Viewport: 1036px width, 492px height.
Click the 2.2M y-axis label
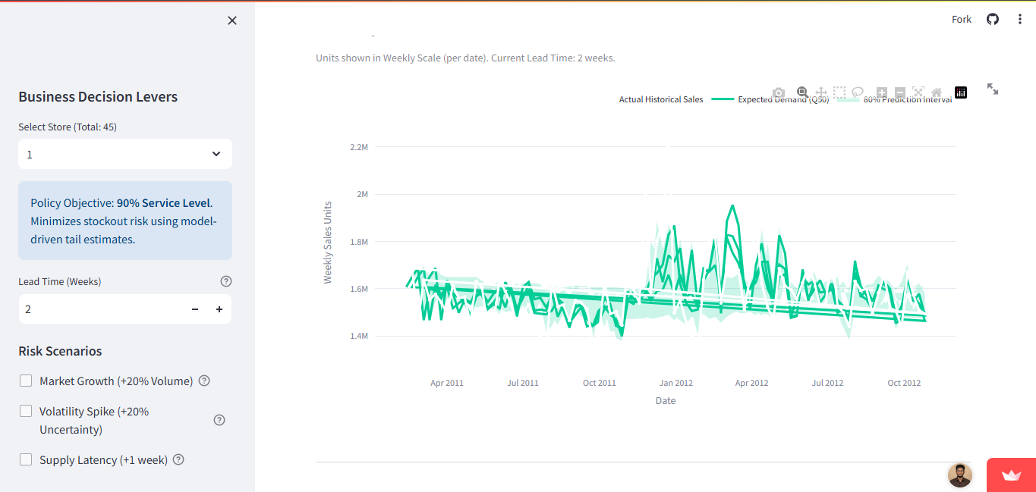(359, 147)
